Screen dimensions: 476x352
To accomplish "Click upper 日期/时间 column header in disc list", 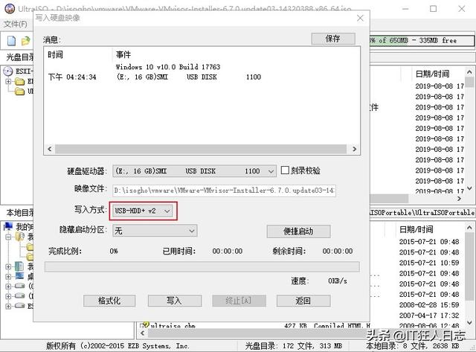I will click(432, 74).
